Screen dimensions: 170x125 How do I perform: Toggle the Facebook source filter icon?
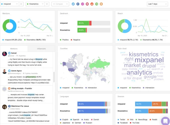(78, 4)
